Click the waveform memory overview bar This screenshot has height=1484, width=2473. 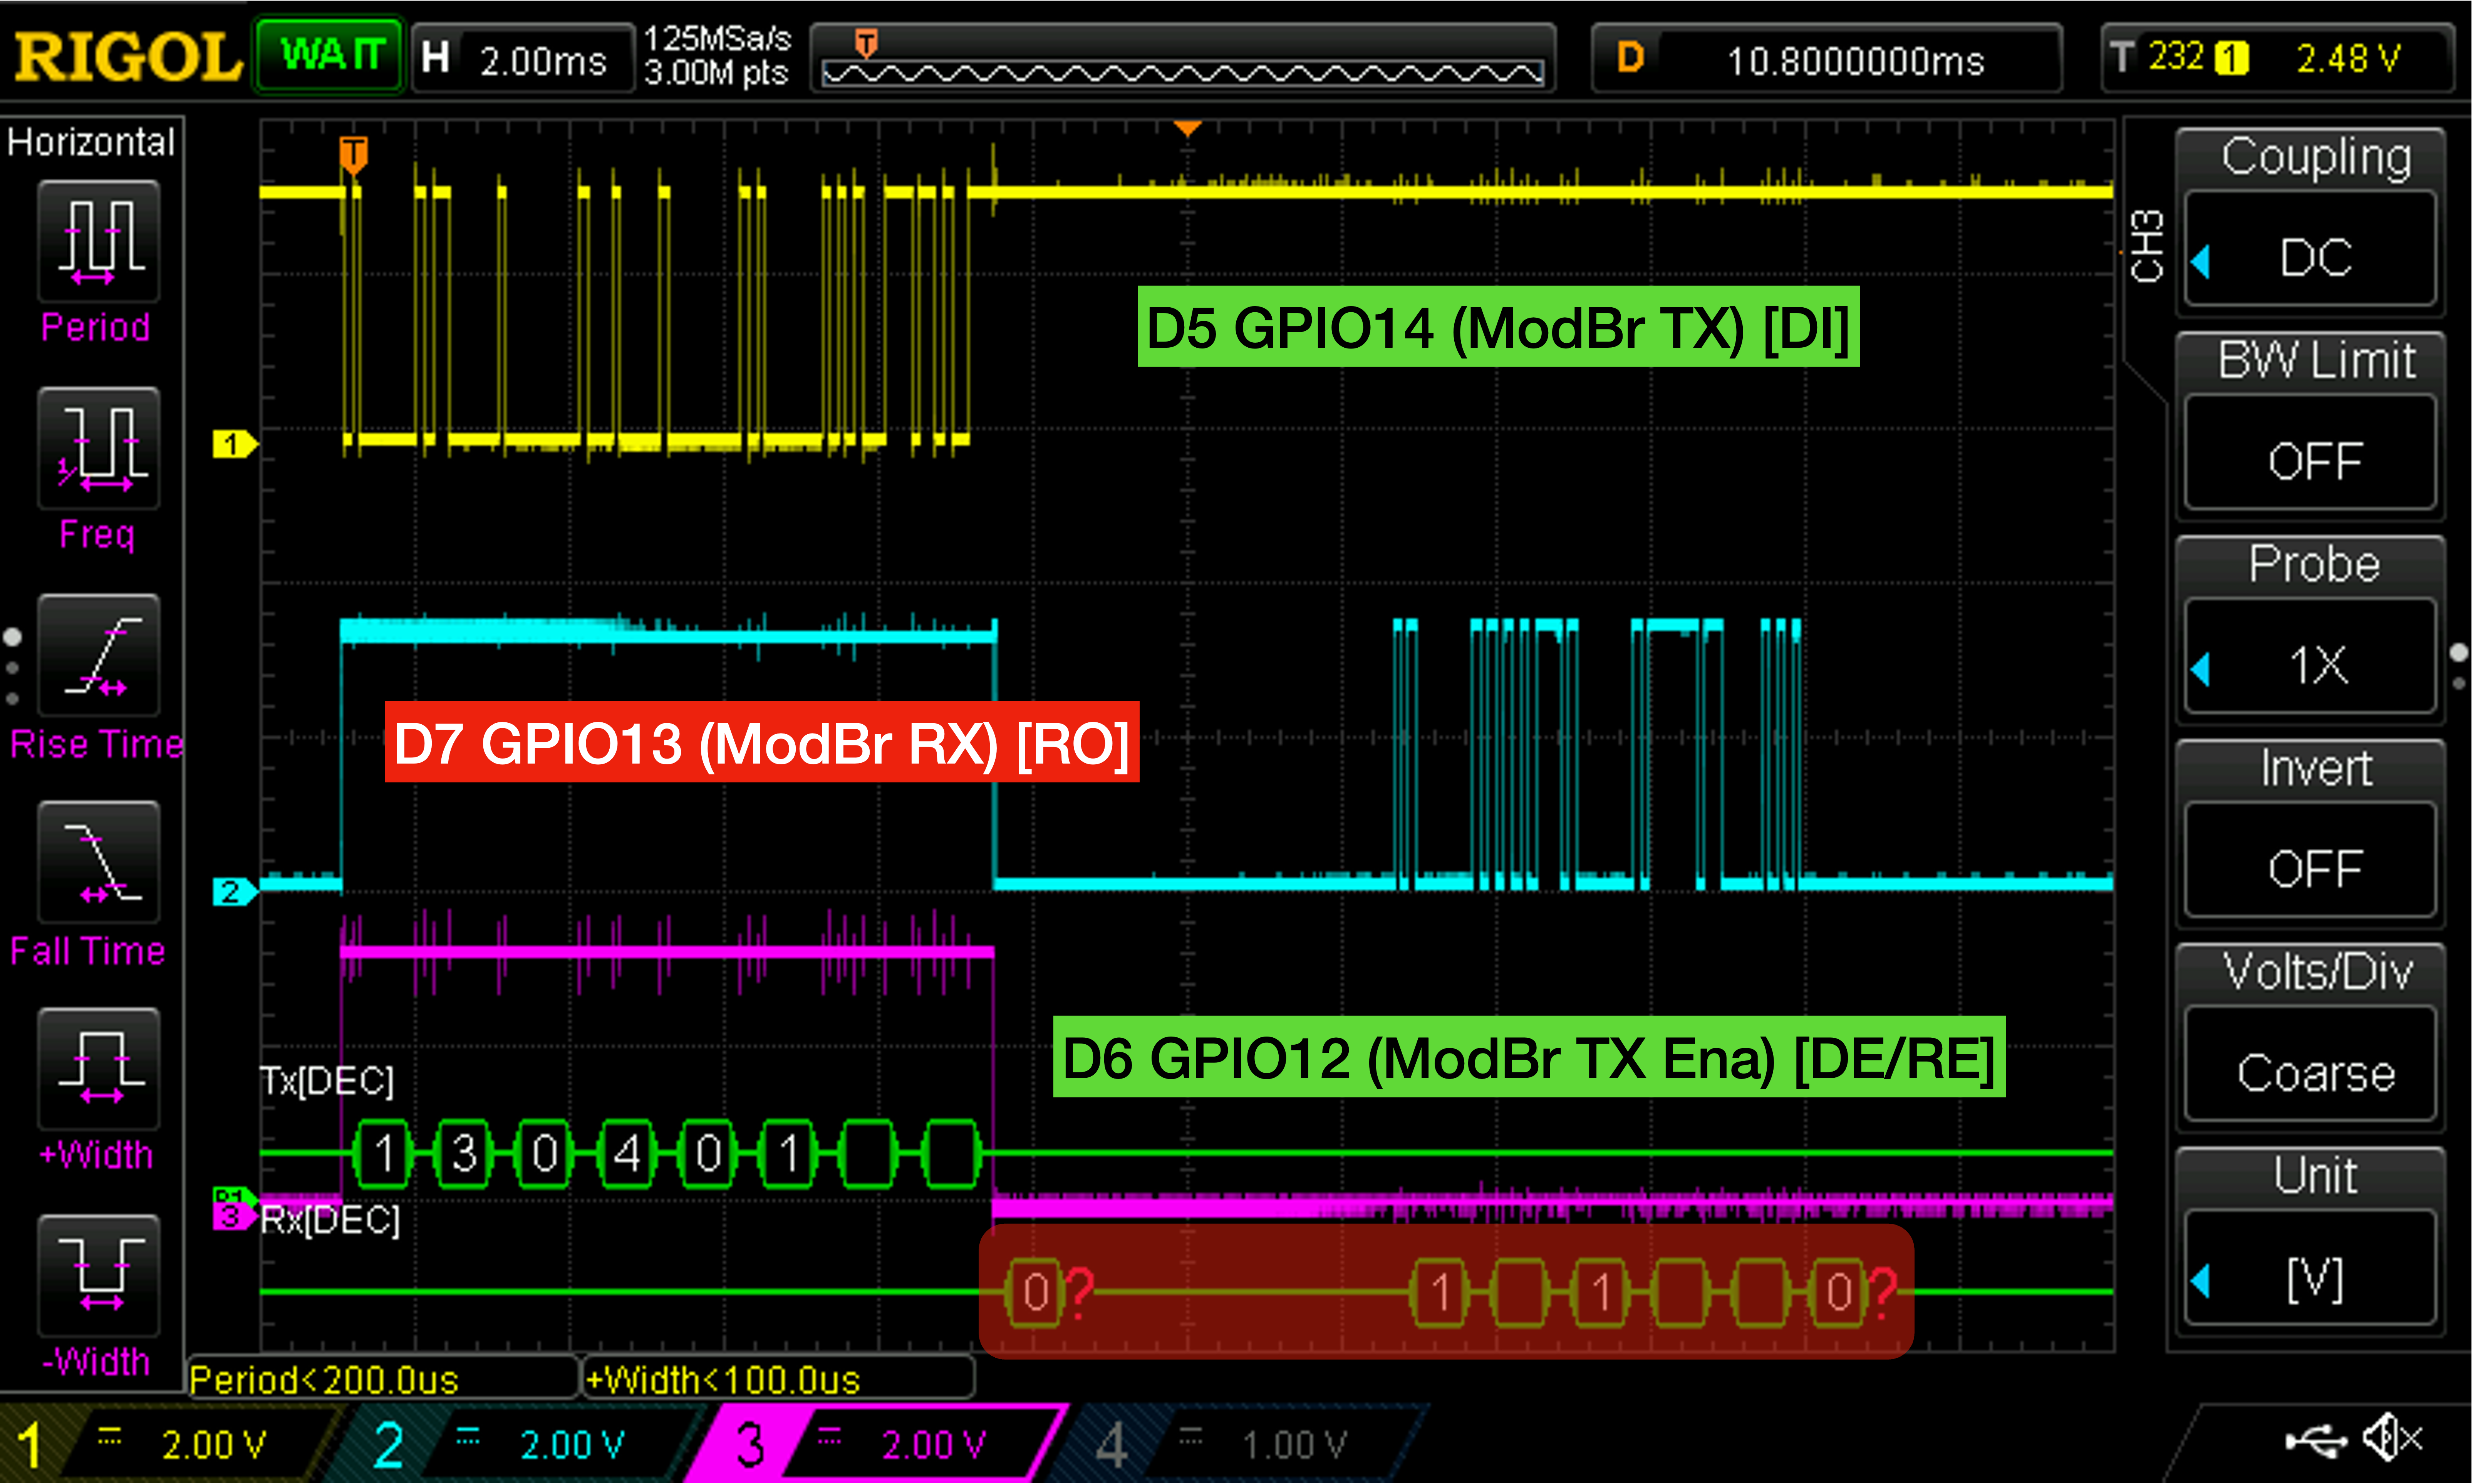1183,58
